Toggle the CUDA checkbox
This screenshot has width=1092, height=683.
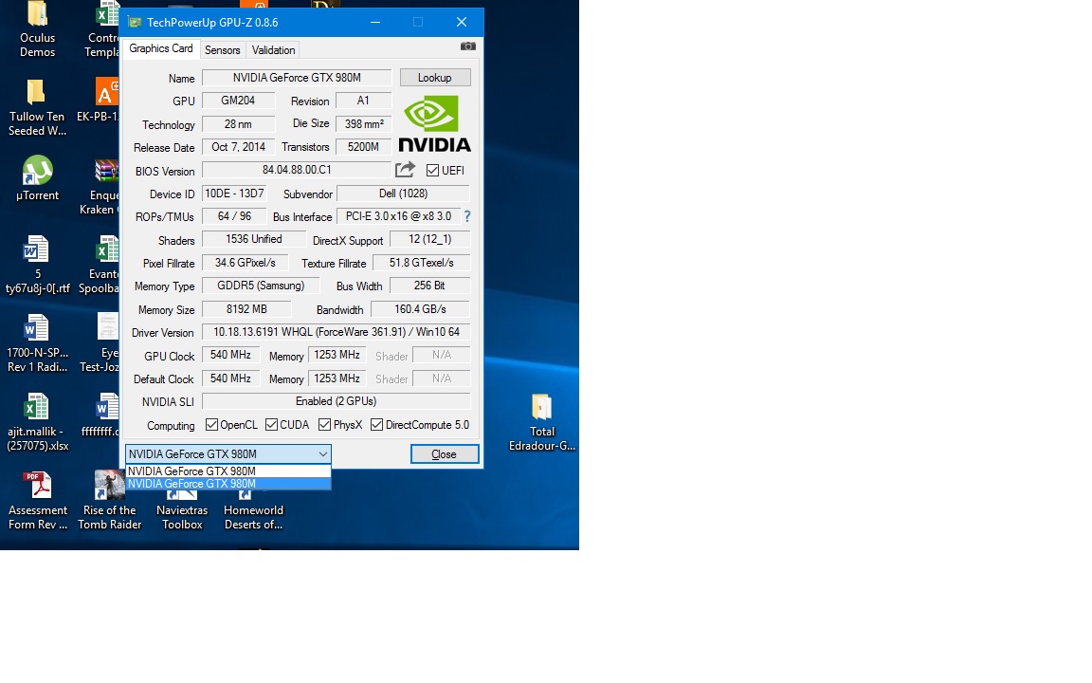[272, 424]
